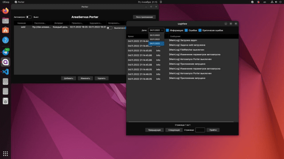Open the power menu icon in top bar
The image size is (284, 159).
click(280, 2)
